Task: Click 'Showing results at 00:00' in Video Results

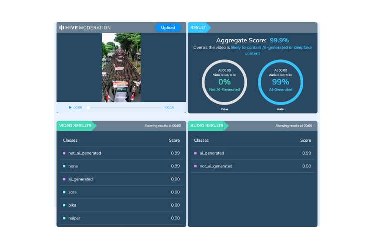Action: point(163,126)
